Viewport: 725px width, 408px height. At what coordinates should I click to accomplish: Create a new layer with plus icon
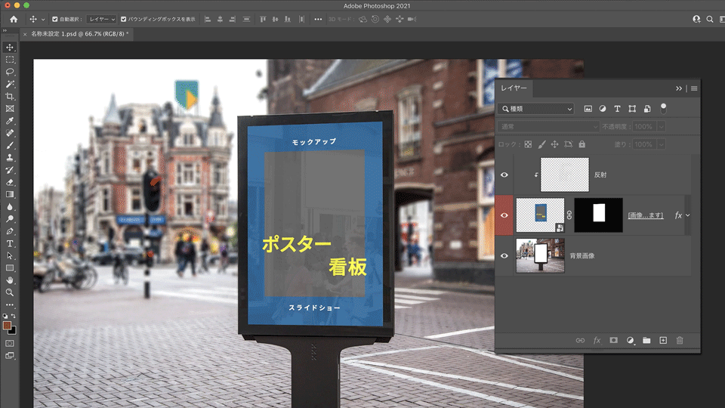tap(663, 341)
